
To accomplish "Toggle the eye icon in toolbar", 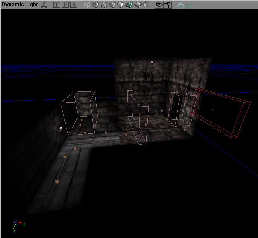I will [x=159, y=5].
